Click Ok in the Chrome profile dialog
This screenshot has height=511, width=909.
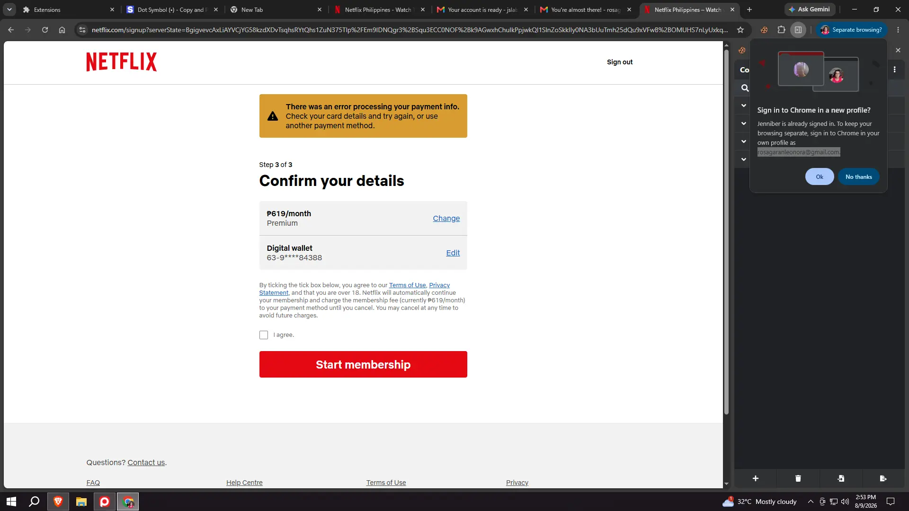(820, 177)
